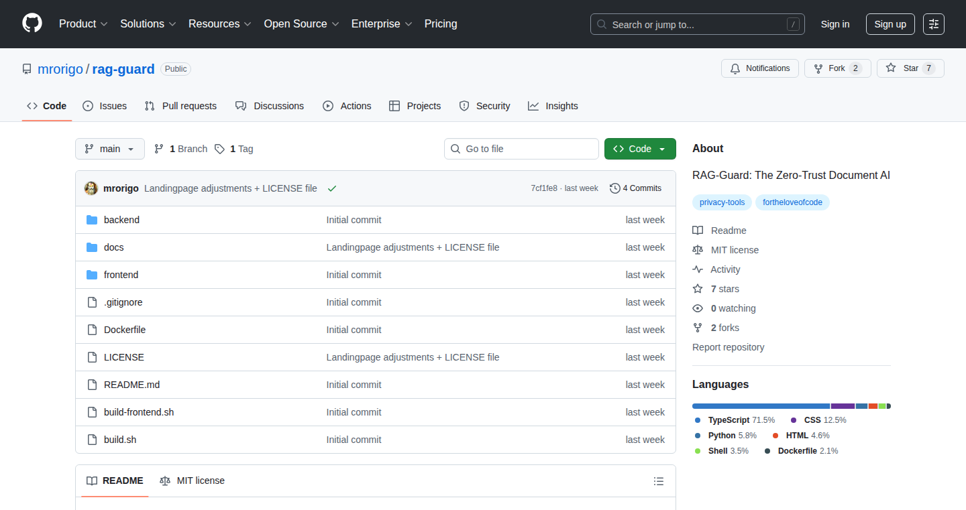Click the purple CSS segment of languages bar
This screenshot has height=510, width=966.
tap(843, 406)
